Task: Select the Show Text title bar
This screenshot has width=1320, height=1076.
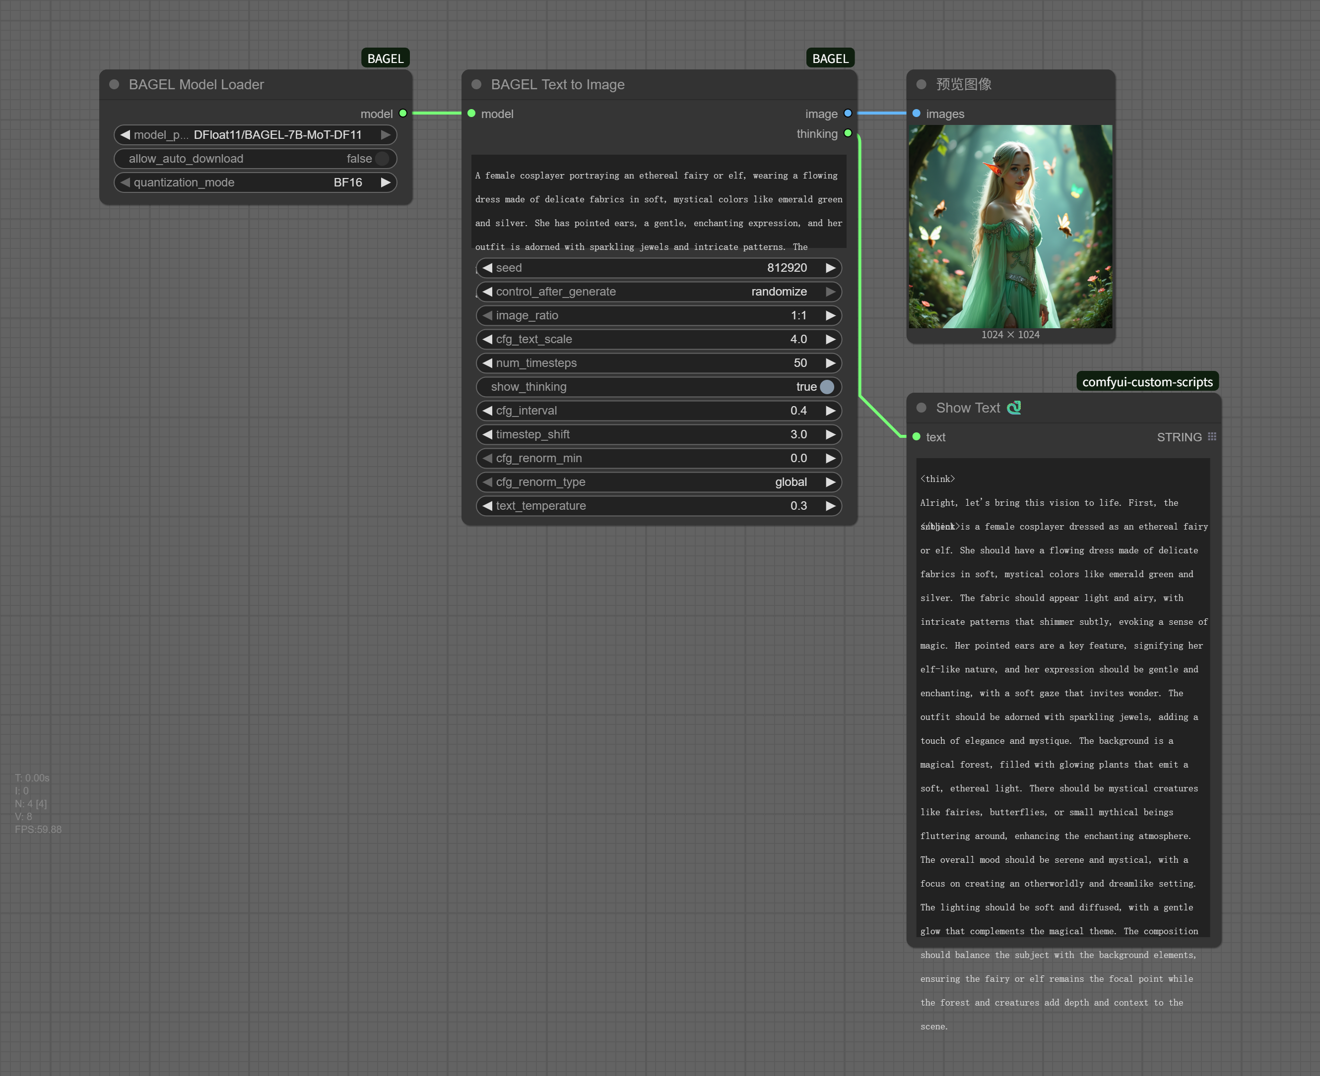Action: point(1063,408)
